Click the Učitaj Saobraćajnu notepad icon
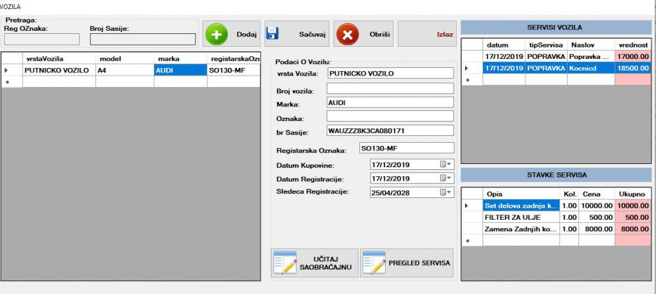Image resolution: width=656 pixels, height=294 pixels. click(285, 263)
